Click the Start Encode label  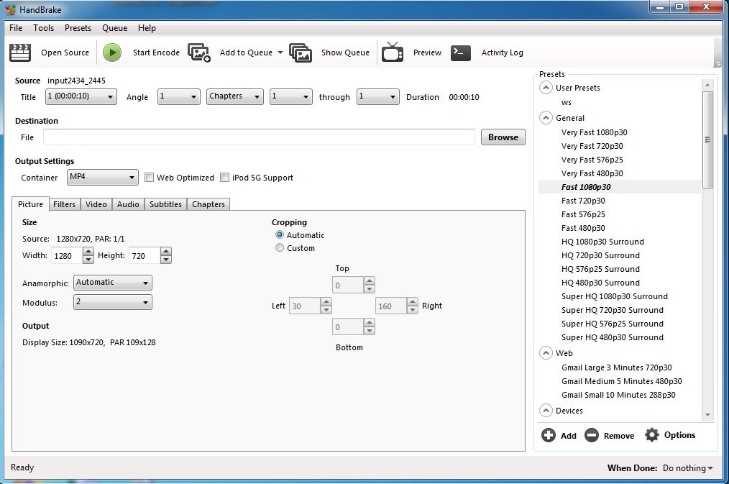(x=156, y=52)
